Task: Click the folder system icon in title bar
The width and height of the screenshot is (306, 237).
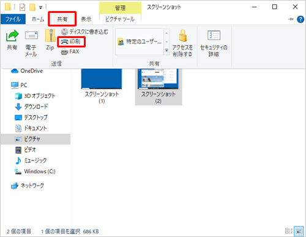Action: click(8, 7)
